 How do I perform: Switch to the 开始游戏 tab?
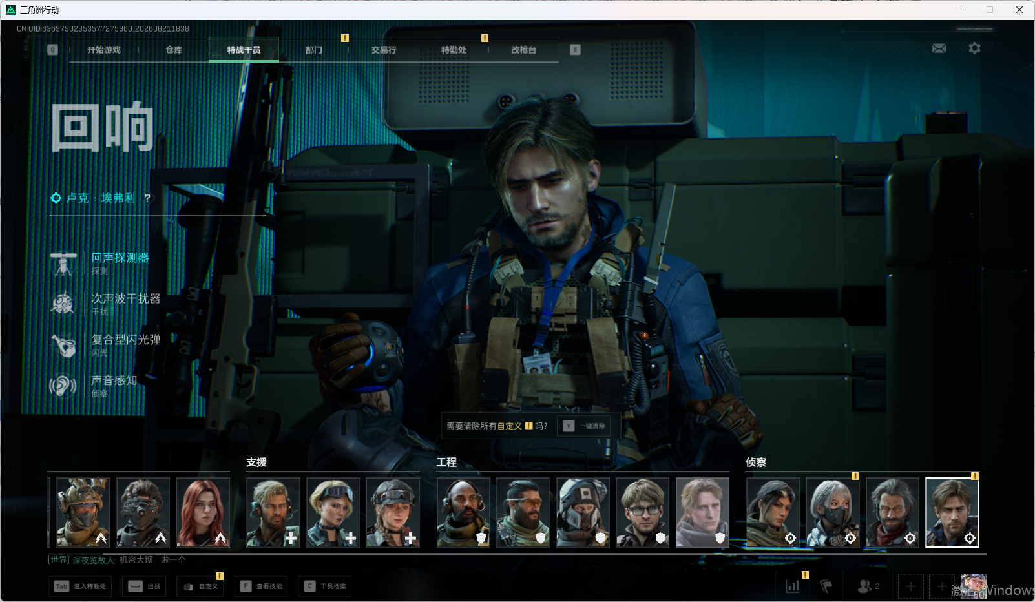pyautogui.click(x=104, y=50)
